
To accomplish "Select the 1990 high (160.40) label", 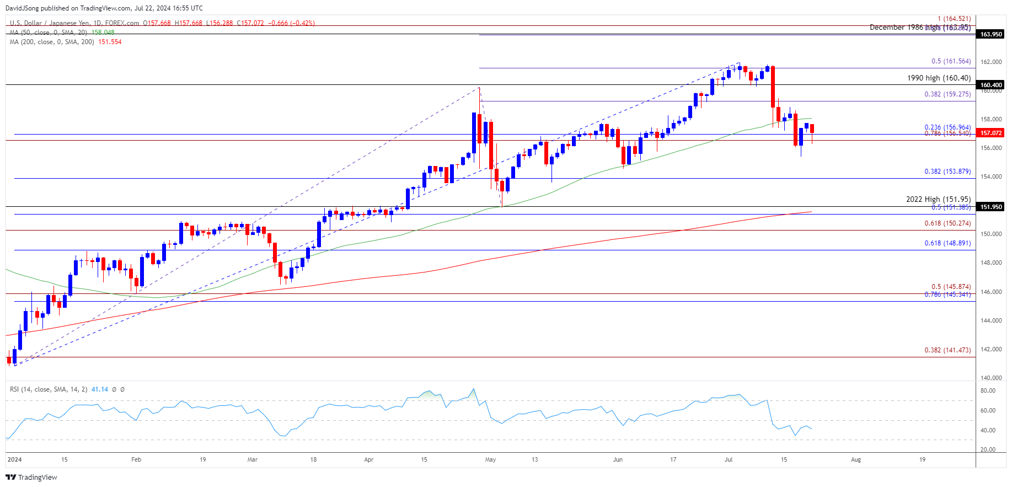I will 939,78.
